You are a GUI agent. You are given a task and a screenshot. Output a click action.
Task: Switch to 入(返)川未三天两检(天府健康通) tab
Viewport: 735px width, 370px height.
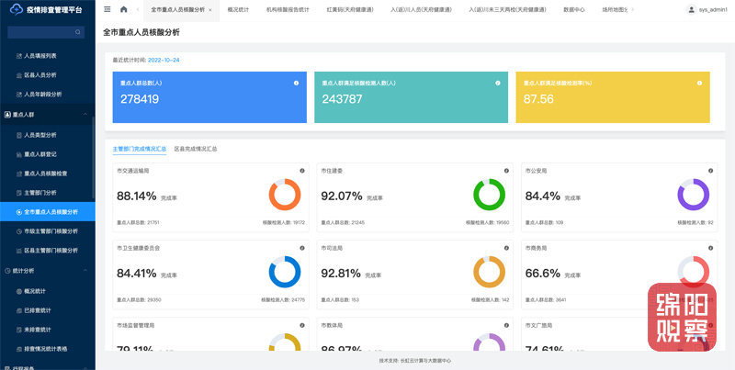507,10
